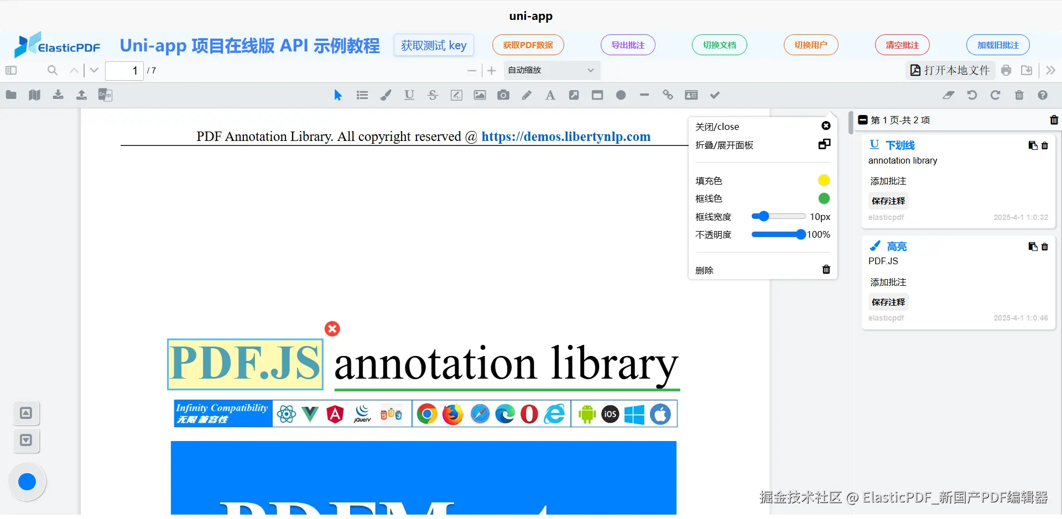Select the arrow annotation tool
1062x519 pixels.
[x=574, y=95]
